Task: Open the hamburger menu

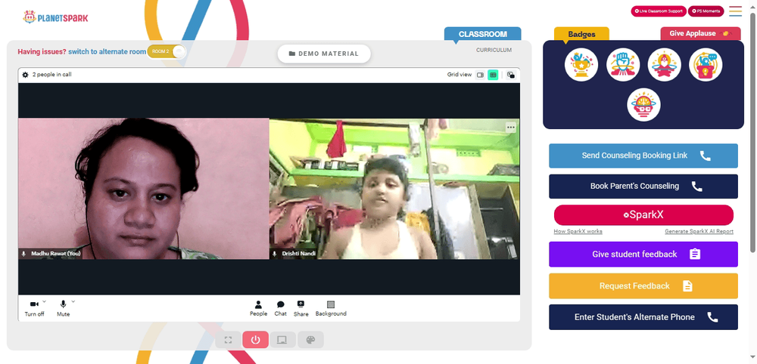Action: 735,11
